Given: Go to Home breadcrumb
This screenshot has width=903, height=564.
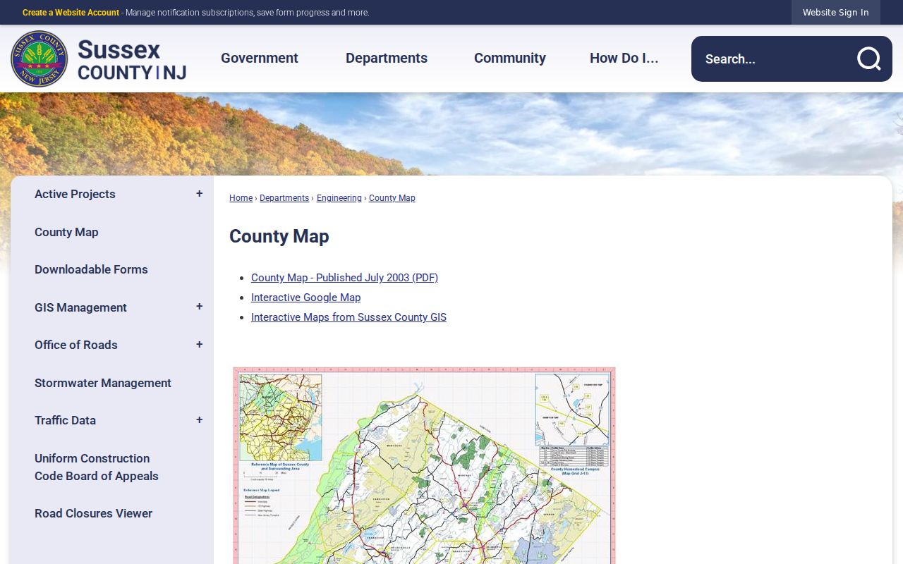Looking at the screenshot, I should coord(241,198).
